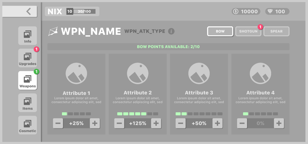Click the bow weapon icon beside WPN_NAME

point(53,31)
